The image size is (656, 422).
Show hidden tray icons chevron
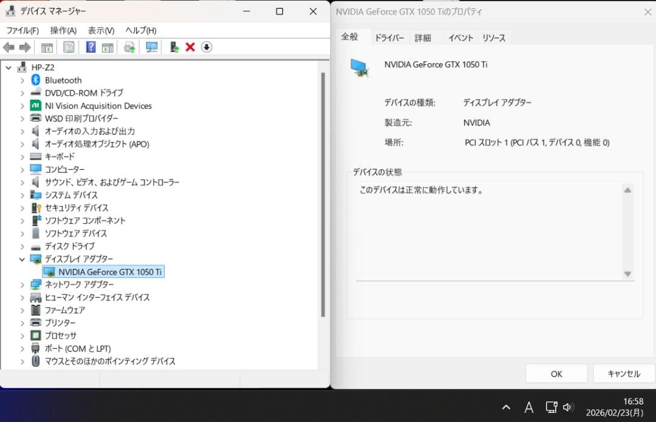tap(506, 407)
